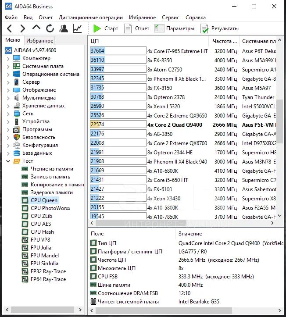
Task: Click the Поле column header
Action: click(132, 234)
